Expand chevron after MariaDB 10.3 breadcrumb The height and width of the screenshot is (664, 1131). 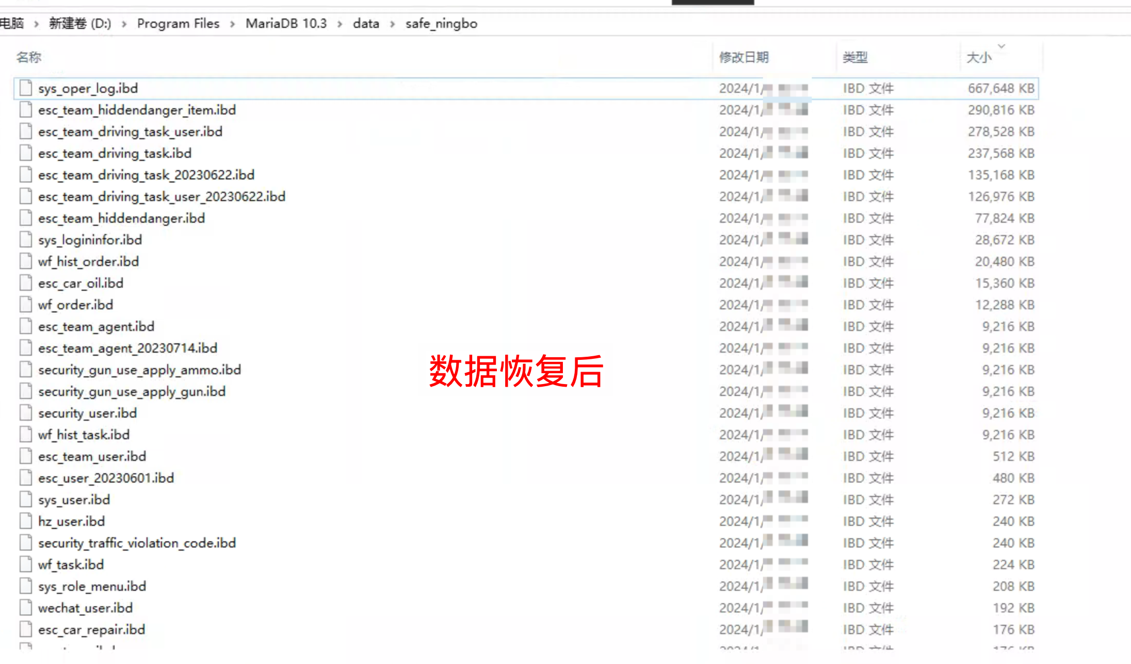(x=340, y=24)
